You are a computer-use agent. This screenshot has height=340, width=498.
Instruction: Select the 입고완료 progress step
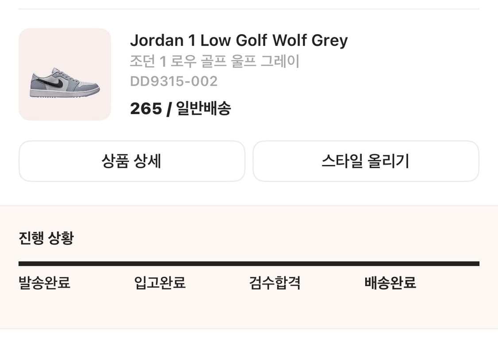pyautogui.click(x=160, y=283)
